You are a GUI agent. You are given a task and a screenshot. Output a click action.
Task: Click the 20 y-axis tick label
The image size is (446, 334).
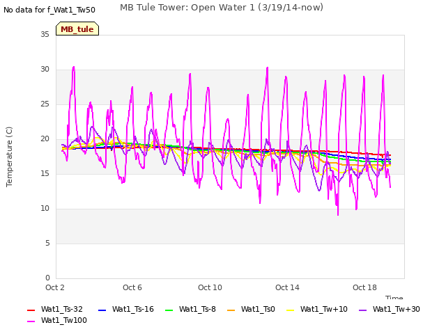[x=45, y=139]
